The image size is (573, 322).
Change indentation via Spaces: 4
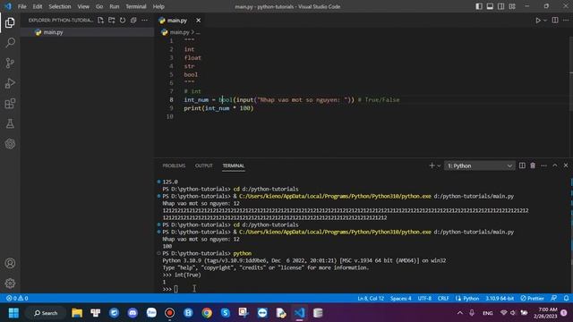coord(400,298)
